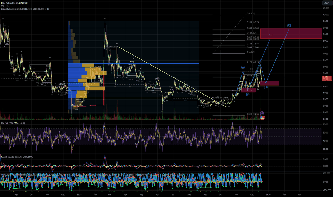The image size is (333, 197).
Task: Click the Aug time axis label
Action: point(189,194)
